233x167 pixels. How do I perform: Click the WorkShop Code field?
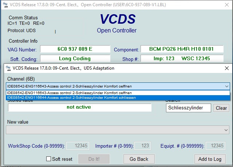click(78, 146)
